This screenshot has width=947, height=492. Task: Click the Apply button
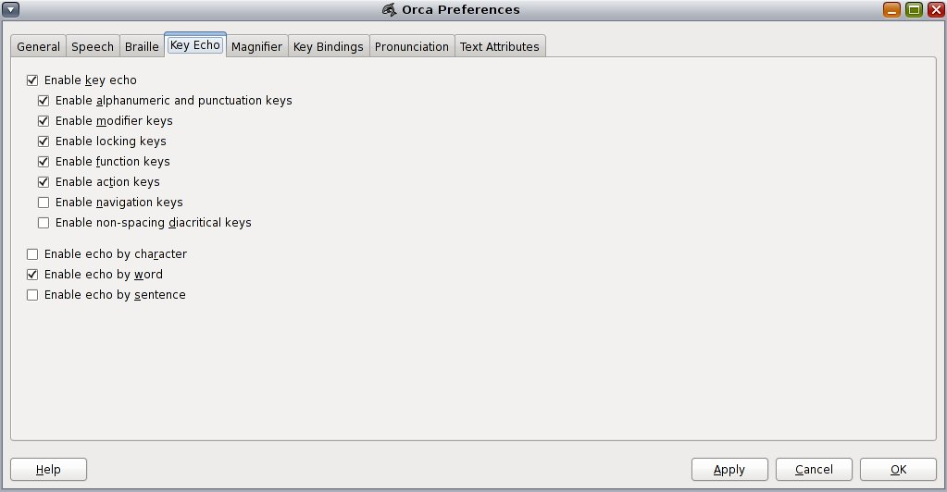coord(729,470)
